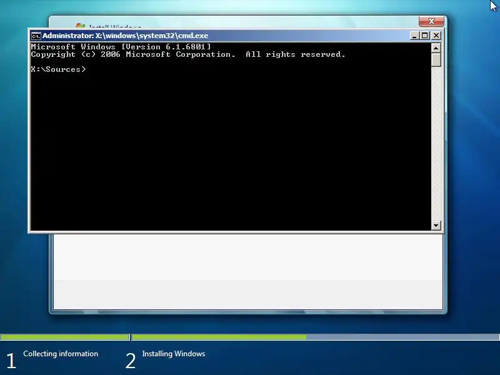Image resolution: width=500 pixels, height=375 pixels.
Task: Open the cmd.exe system menu icon
Action: [36, 36]
